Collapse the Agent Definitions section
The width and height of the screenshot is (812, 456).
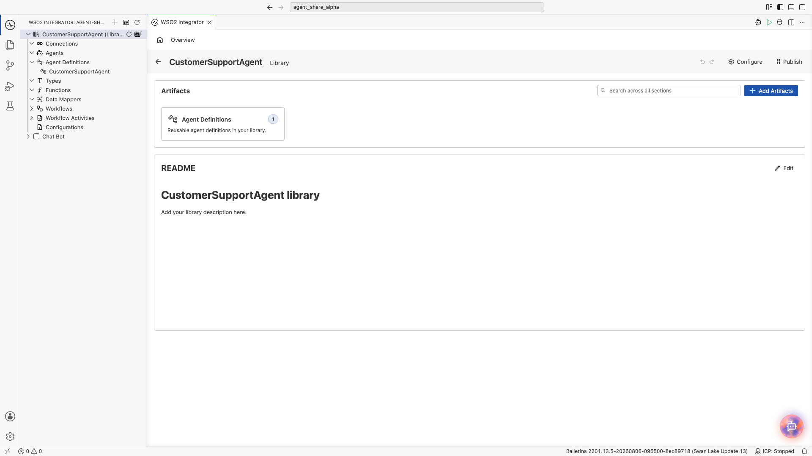coord(32,62)
